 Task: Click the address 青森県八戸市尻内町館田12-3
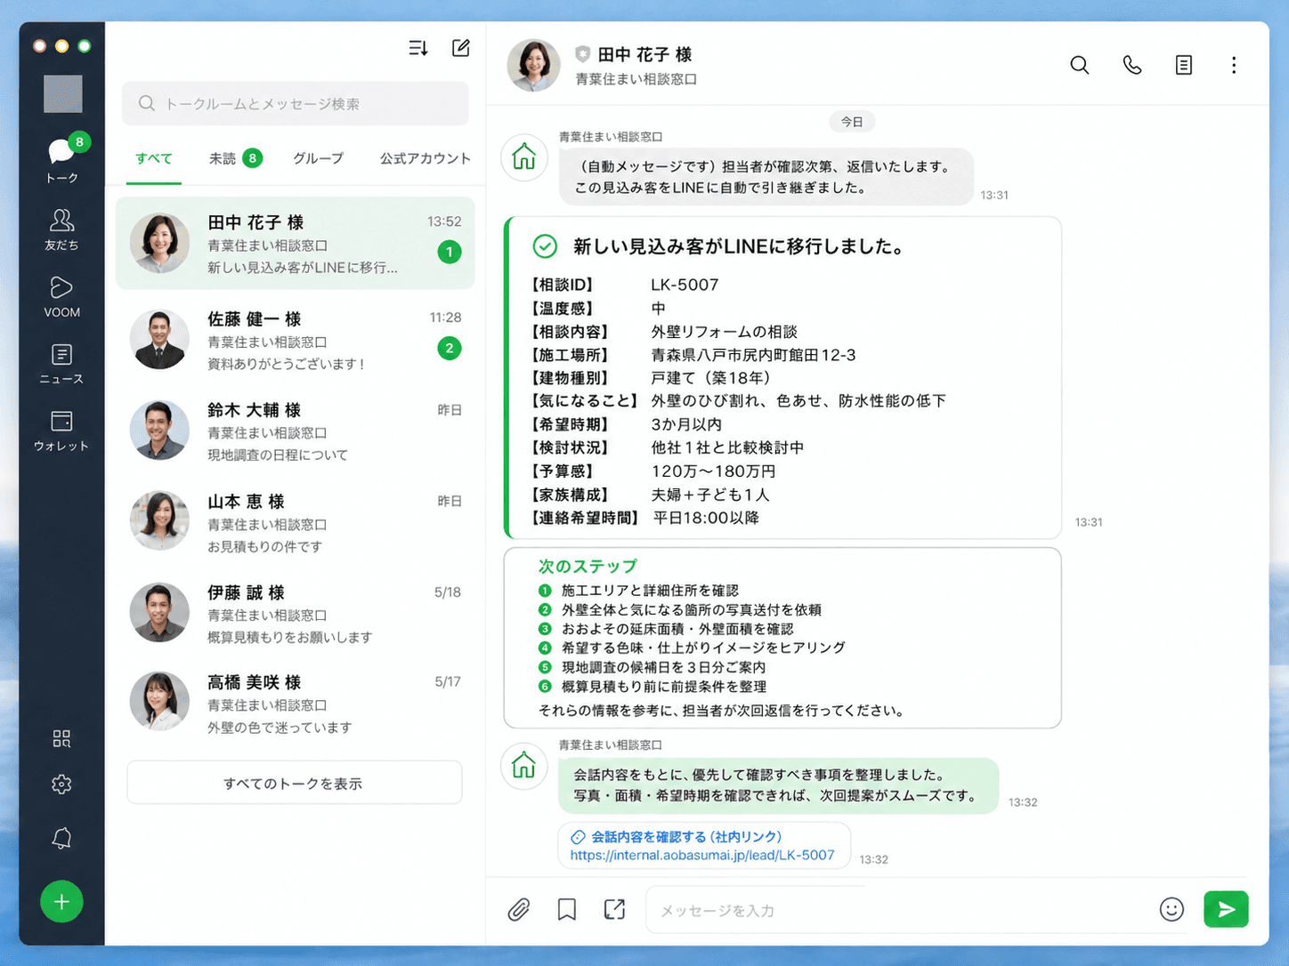pos(753,355)
